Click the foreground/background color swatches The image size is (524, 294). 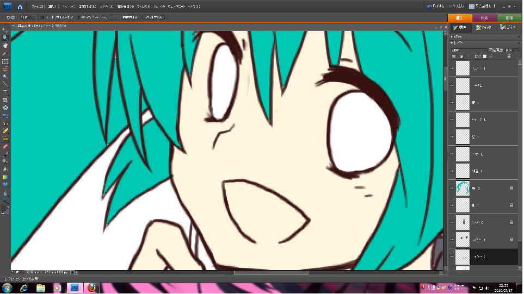click(x=4, y=209)
